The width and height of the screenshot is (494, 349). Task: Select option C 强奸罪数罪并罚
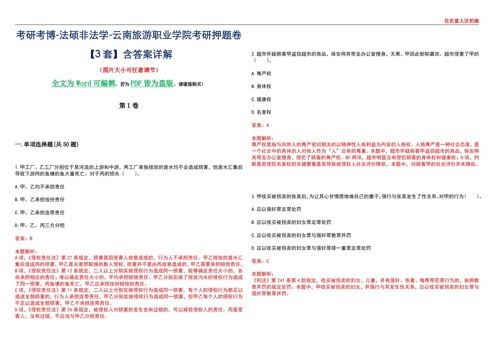coord(301,235)
